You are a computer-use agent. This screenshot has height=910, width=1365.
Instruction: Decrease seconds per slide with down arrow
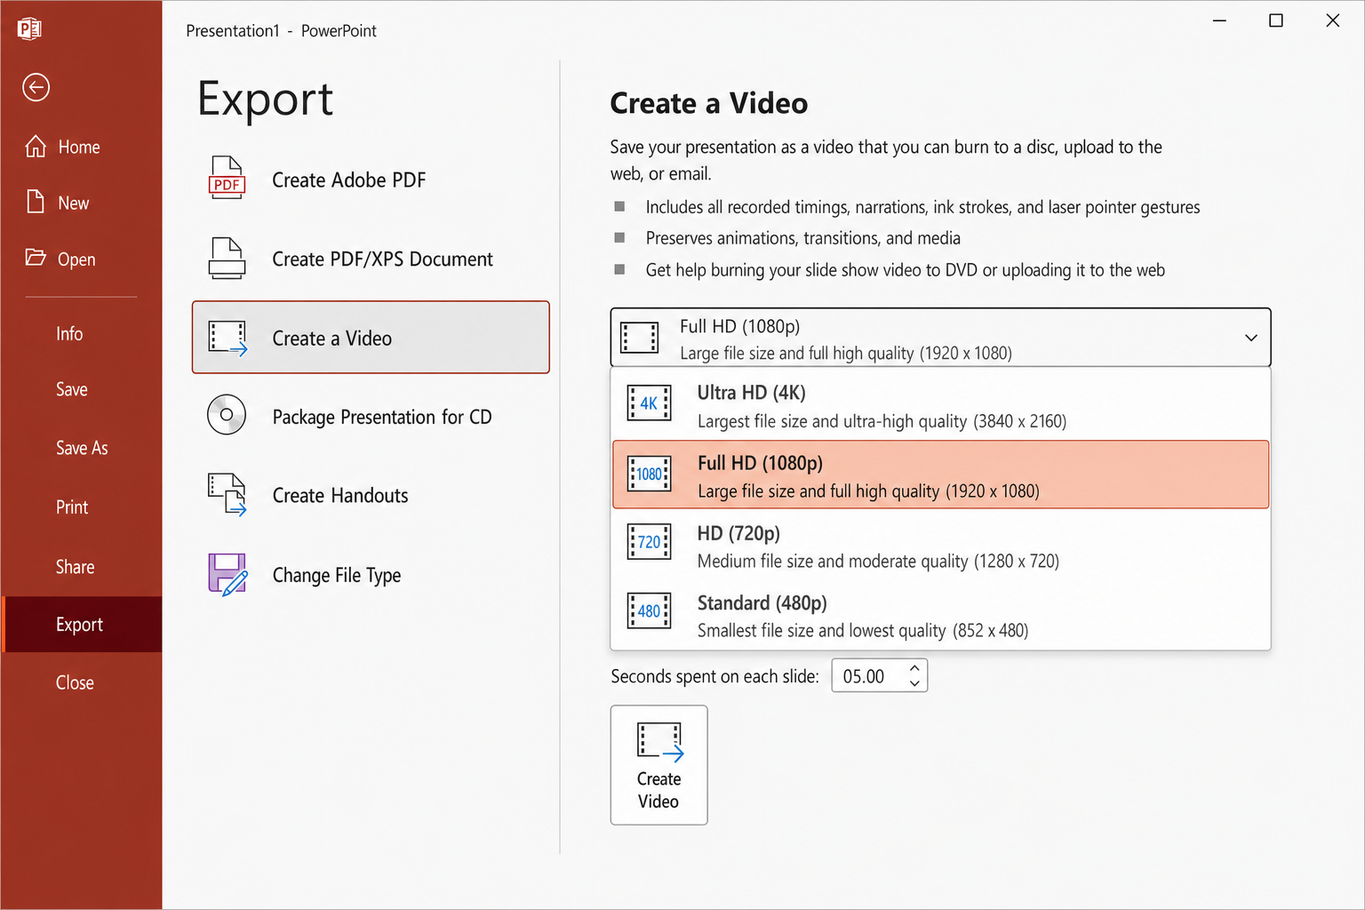coord(914,683)
